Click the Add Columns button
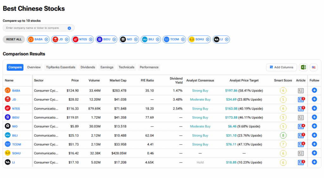Image resolution: width=324 pixels, height=178 pixels. 282,67
